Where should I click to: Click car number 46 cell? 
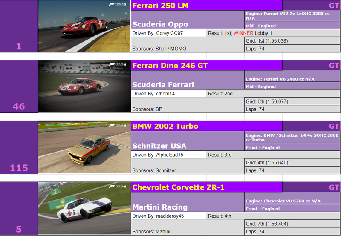(19, 86)
